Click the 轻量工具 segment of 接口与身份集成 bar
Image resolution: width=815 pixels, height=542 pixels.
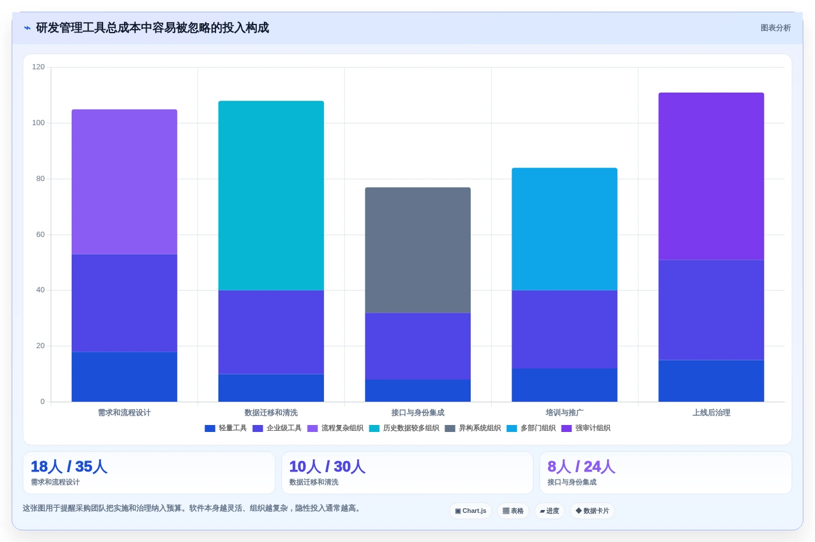point(418,391)
